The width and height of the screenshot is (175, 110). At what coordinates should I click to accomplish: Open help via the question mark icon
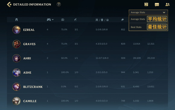(59, 5)
